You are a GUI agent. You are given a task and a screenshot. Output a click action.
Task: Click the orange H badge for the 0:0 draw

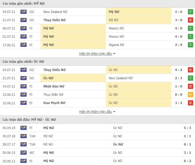tap(190, 95)
